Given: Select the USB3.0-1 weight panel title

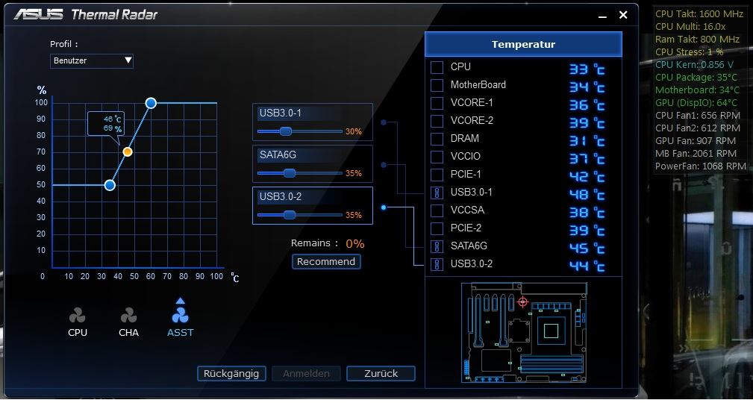Looking at the screenshot, I should pyautogui.click(x=281, y=113).
